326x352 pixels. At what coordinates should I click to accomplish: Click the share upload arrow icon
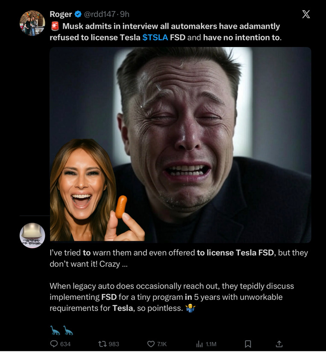(x=279, y=344)
